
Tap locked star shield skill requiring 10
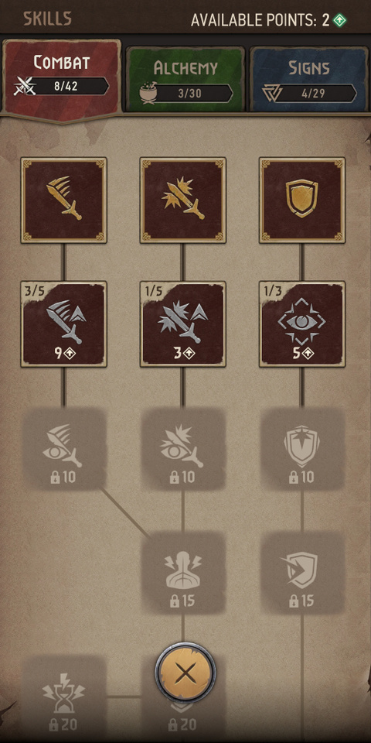tap(302, 449)
